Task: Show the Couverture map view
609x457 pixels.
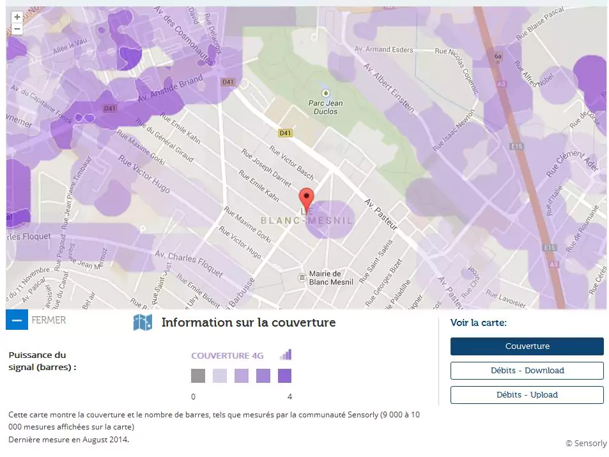Action: coord(527,346)
